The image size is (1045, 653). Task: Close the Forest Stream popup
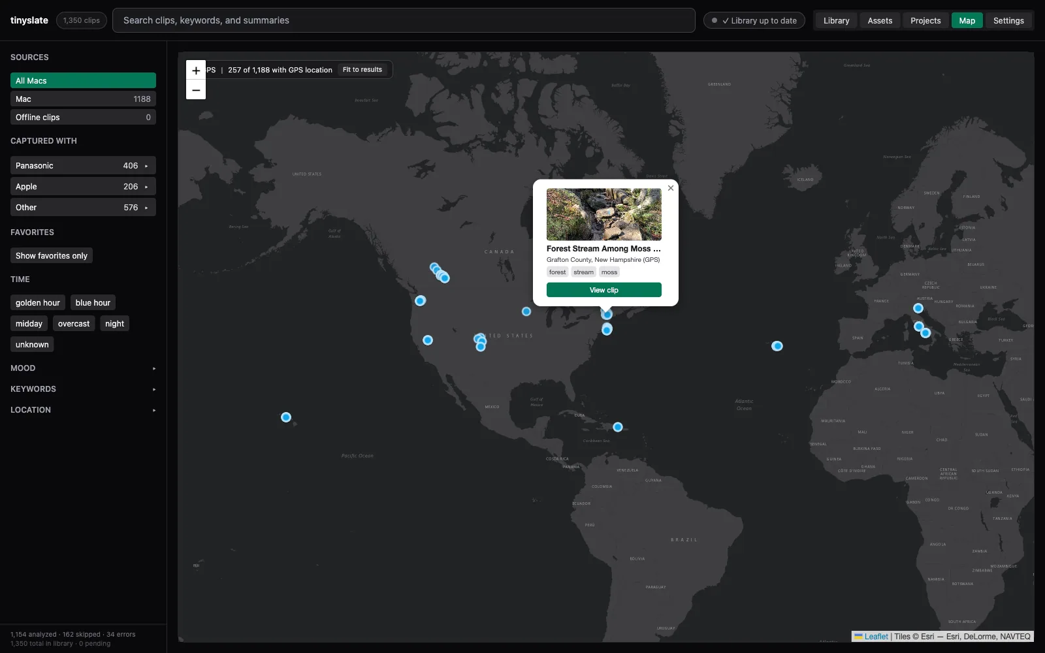[670, 188]
